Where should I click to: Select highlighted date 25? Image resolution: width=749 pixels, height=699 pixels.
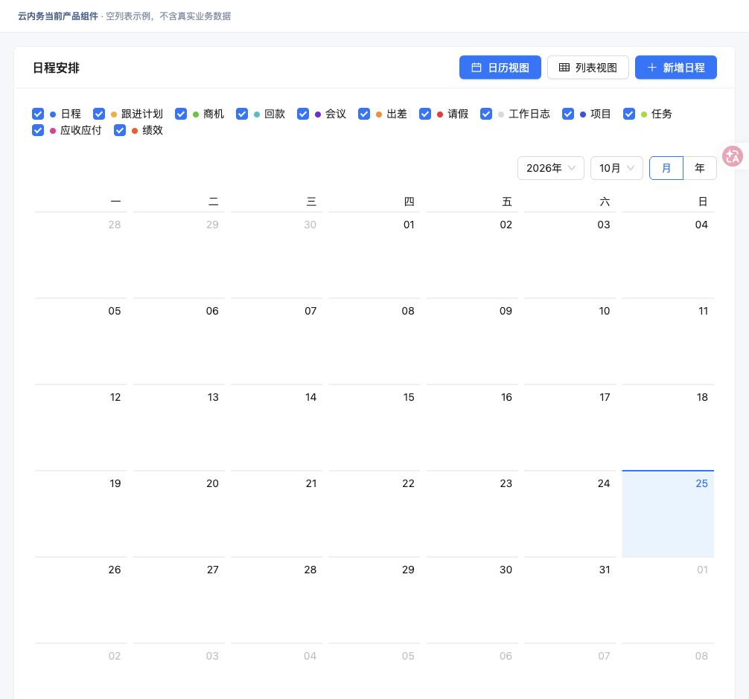click(668, 514)
